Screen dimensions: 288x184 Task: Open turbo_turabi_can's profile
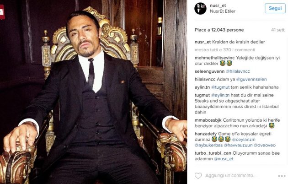point(213,152)
